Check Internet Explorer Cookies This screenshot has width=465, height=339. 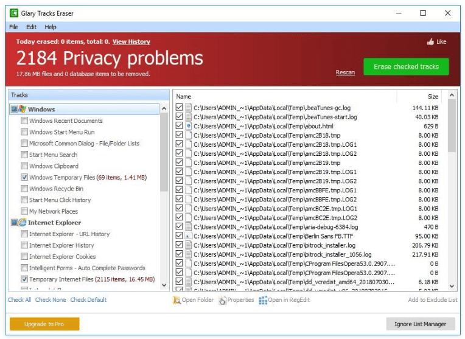[x=24, y=256]
